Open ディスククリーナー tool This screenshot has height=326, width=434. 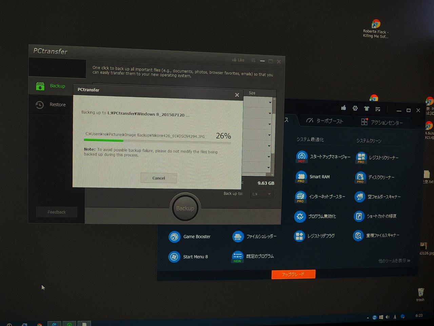click(x=374, y=177)
